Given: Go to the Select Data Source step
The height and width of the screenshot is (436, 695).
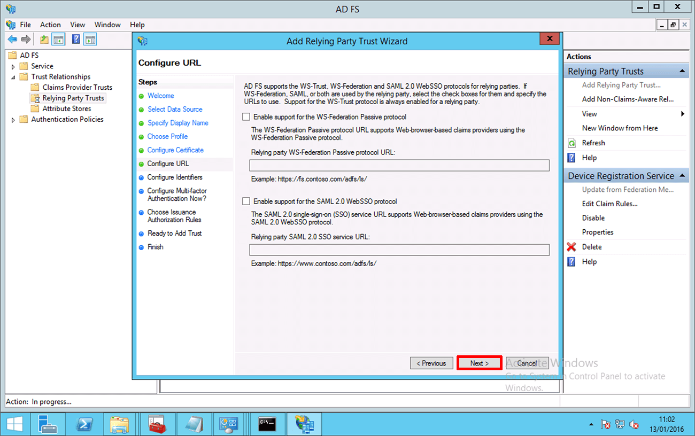Looking at the screenshot, I should tap(175, 109).
